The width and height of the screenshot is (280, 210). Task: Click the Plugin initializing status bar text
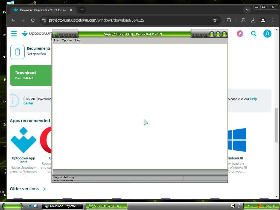tap(63, 177)
